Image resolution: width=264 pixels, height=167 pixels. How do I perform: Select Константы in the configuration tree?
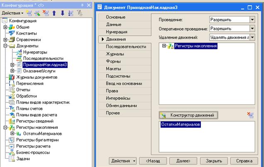click(27, 33)
